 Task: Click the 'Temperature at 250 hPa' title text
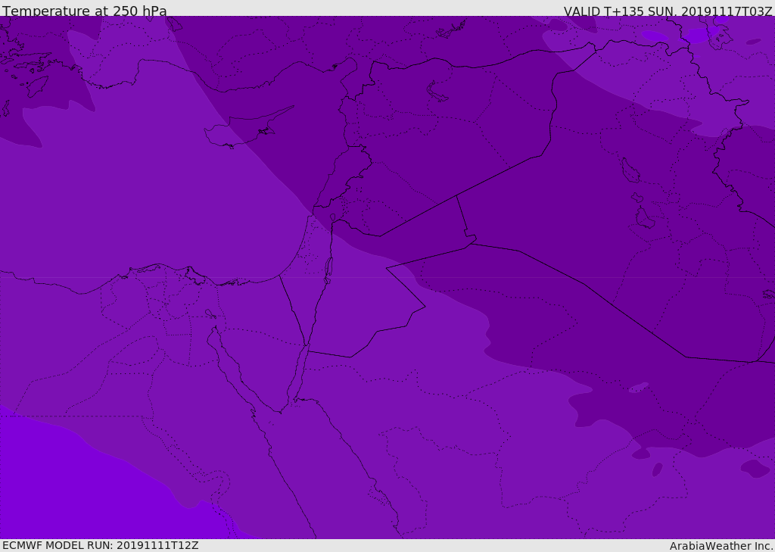[85, 11]
